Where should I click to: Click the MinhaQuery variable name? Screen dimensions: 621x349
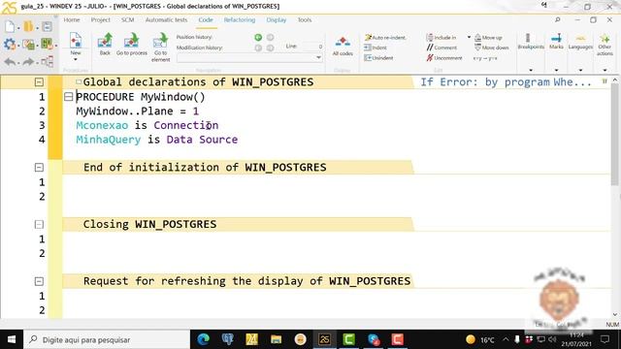108,140
